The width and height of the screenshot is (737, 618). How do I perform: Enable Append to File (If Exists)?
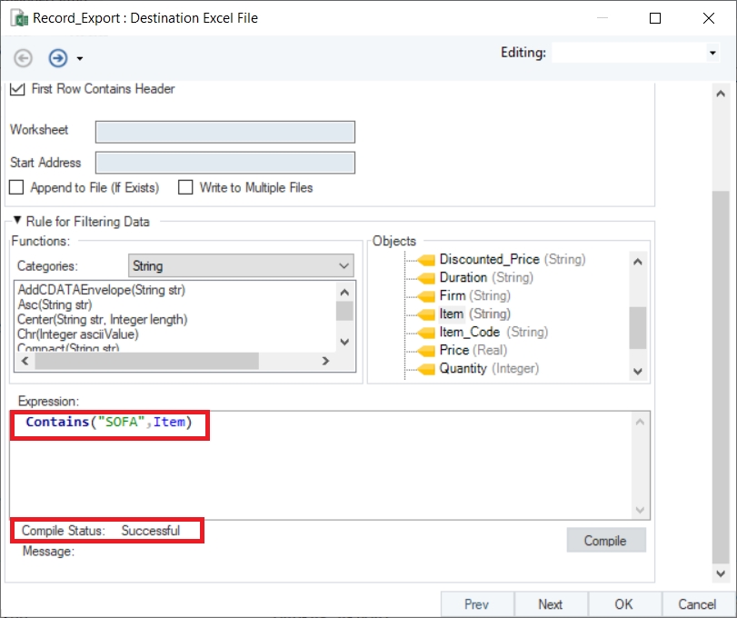16,187
